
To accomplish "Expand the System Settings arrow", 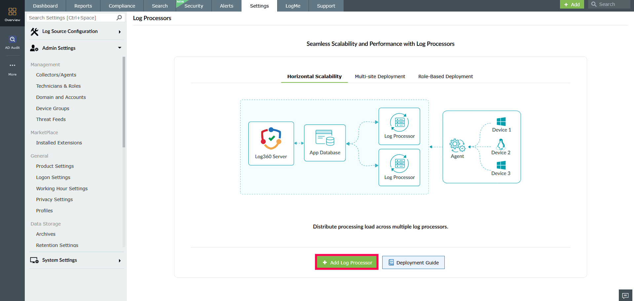I will click(120, 261).
